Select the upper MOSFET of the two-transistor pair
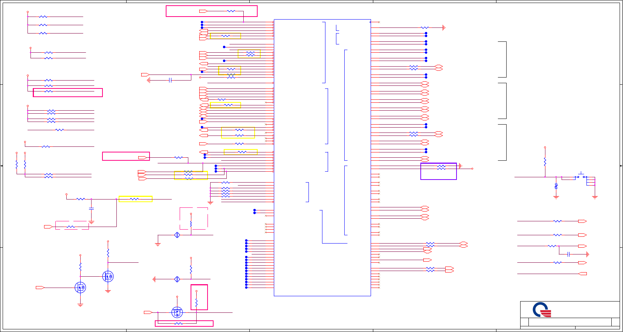Screen dimensions: 623x332 pyautogui.click(x=108, y=277)
